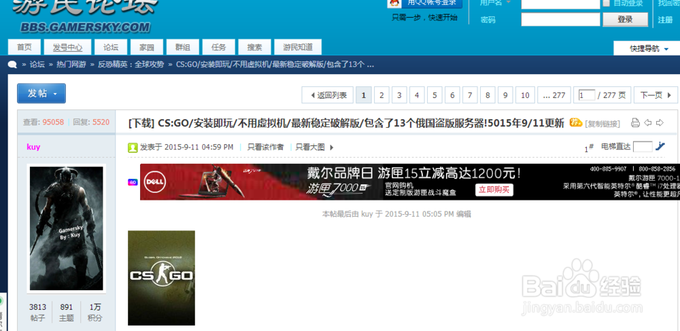680x331 pixels.
Task: Click the 电梯直达 floor input box
Action: 643,147
